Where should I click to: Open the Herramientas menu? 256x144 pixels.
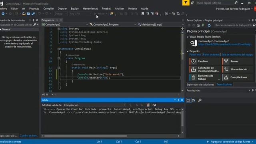[90, 8]
